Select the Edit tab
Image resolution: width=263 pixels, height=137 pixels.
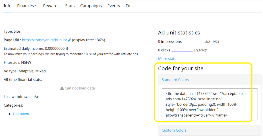129,6
